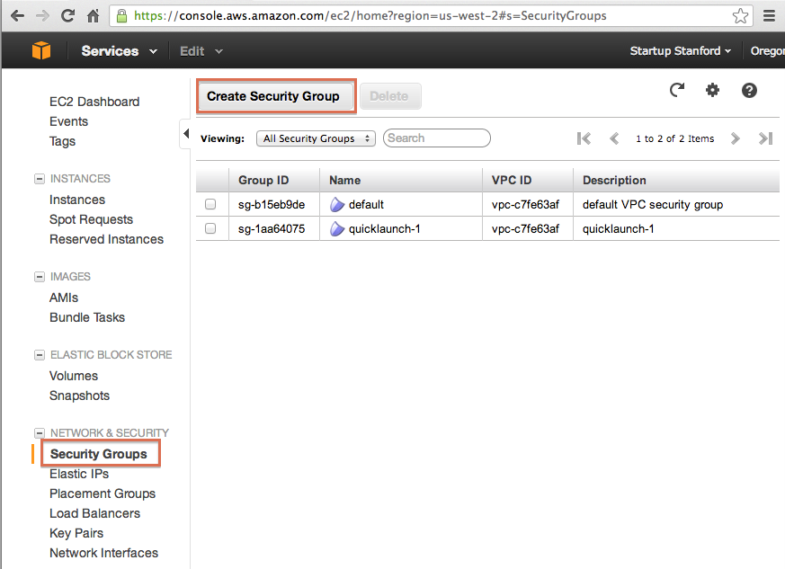
Task: Check the quicklaunch-1 security group checkbox
Action: tap(210, 229)
